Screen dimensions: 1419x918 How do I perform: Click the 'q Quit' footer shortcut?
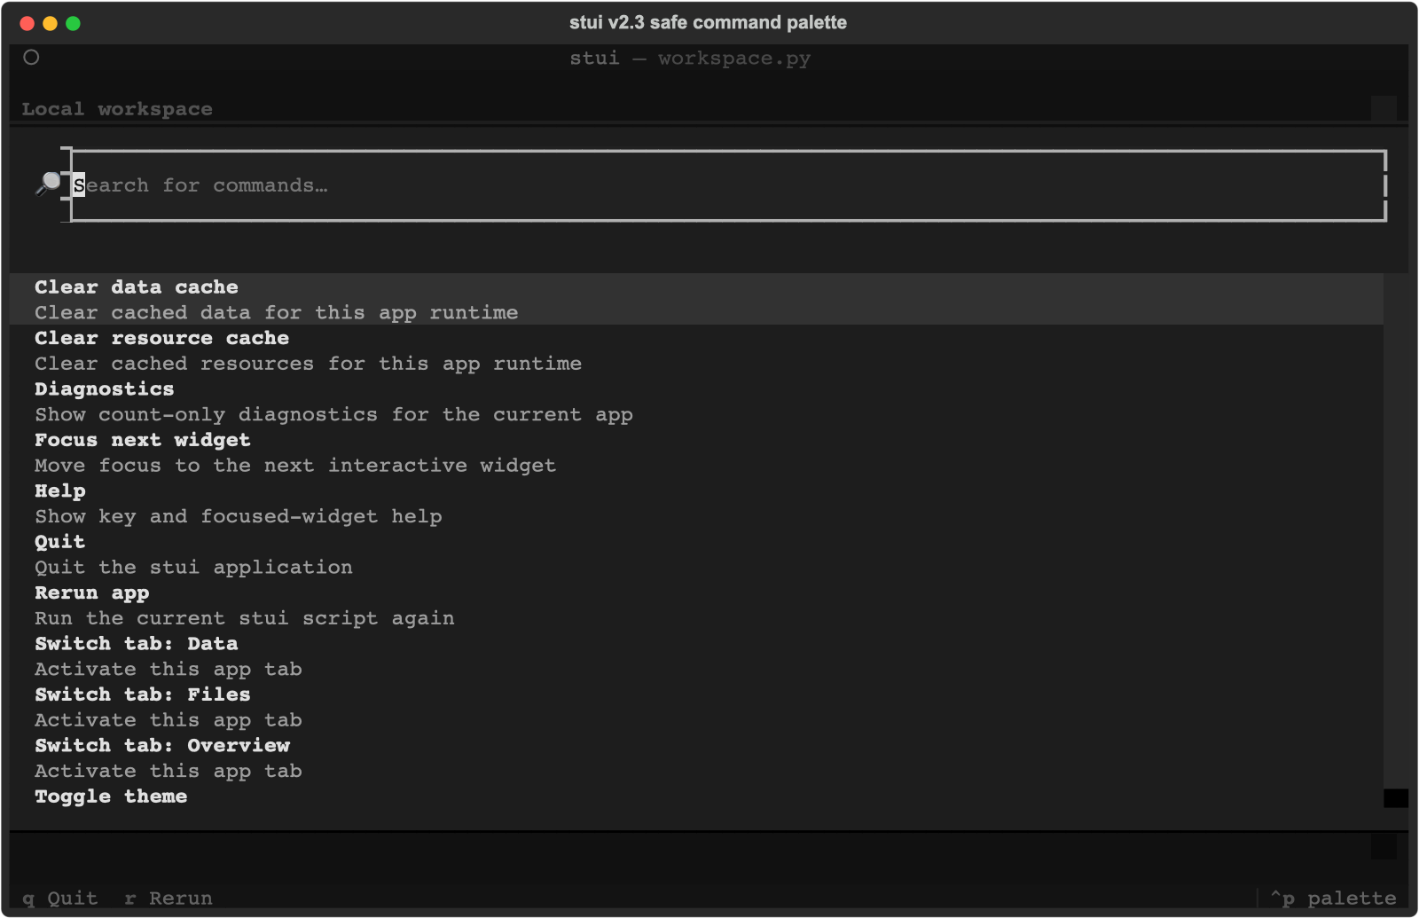(x=60, y=898)
